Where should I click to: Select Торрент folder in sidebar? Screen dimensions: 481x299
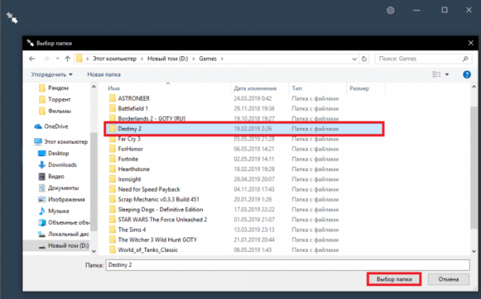click(x=55, y=99)
